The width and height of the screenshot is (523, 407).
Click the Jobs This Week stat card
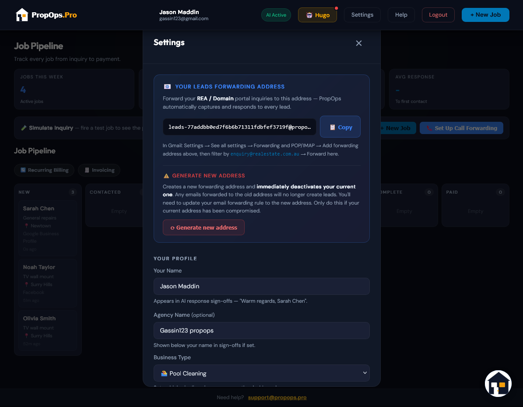coord(74,89)
